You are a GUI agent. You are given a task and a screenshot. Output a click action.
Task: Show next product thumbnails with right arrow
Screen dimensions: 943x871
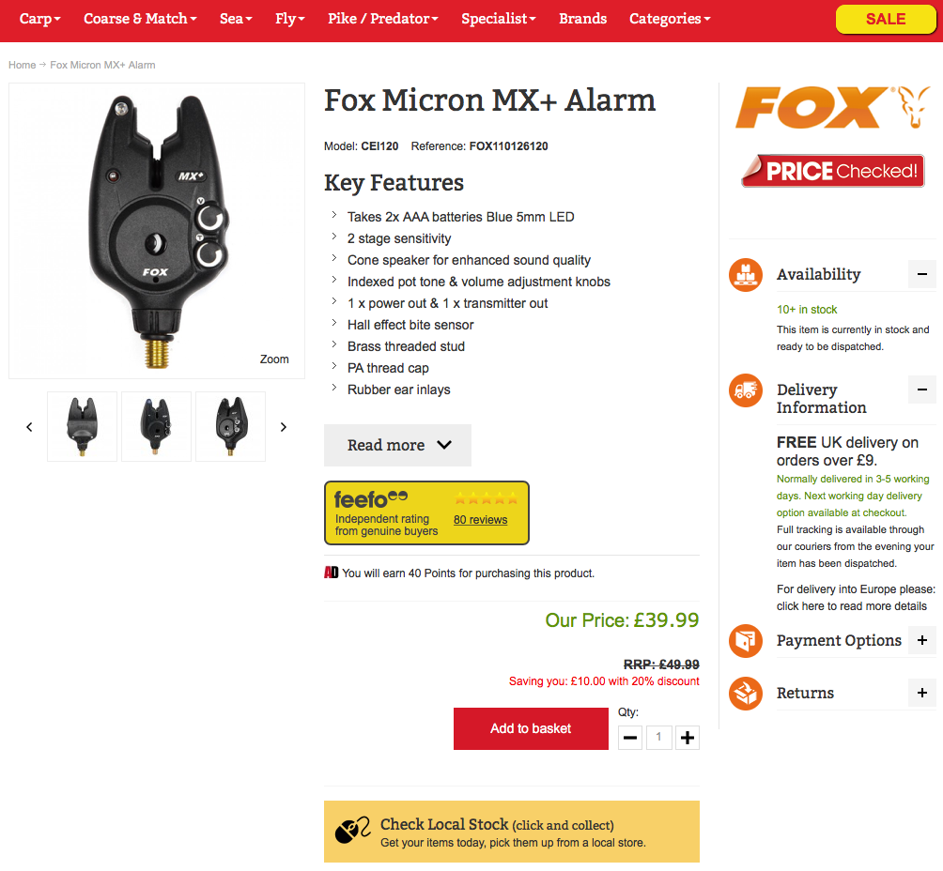pyautogui.click(x=284, y=427)
